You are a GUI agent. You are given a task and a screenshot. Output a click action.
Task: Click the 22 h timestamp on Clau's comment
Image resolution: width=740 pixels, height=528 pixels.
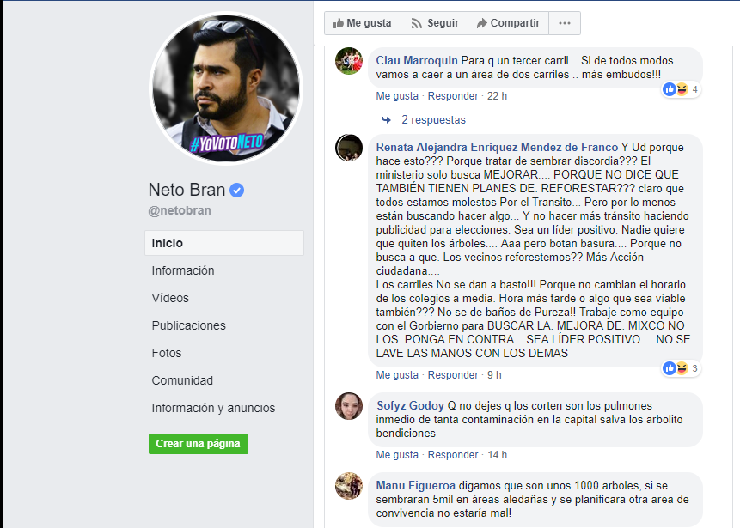click(x=497, y=96)
